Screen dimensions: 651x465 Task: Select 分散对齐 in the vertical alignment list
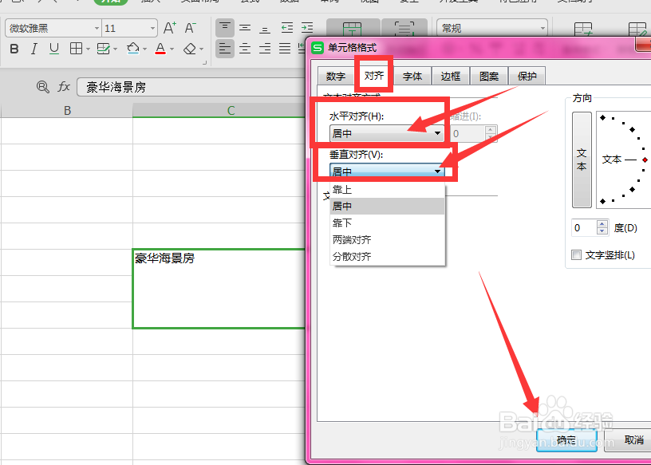(x=351, y=256)
